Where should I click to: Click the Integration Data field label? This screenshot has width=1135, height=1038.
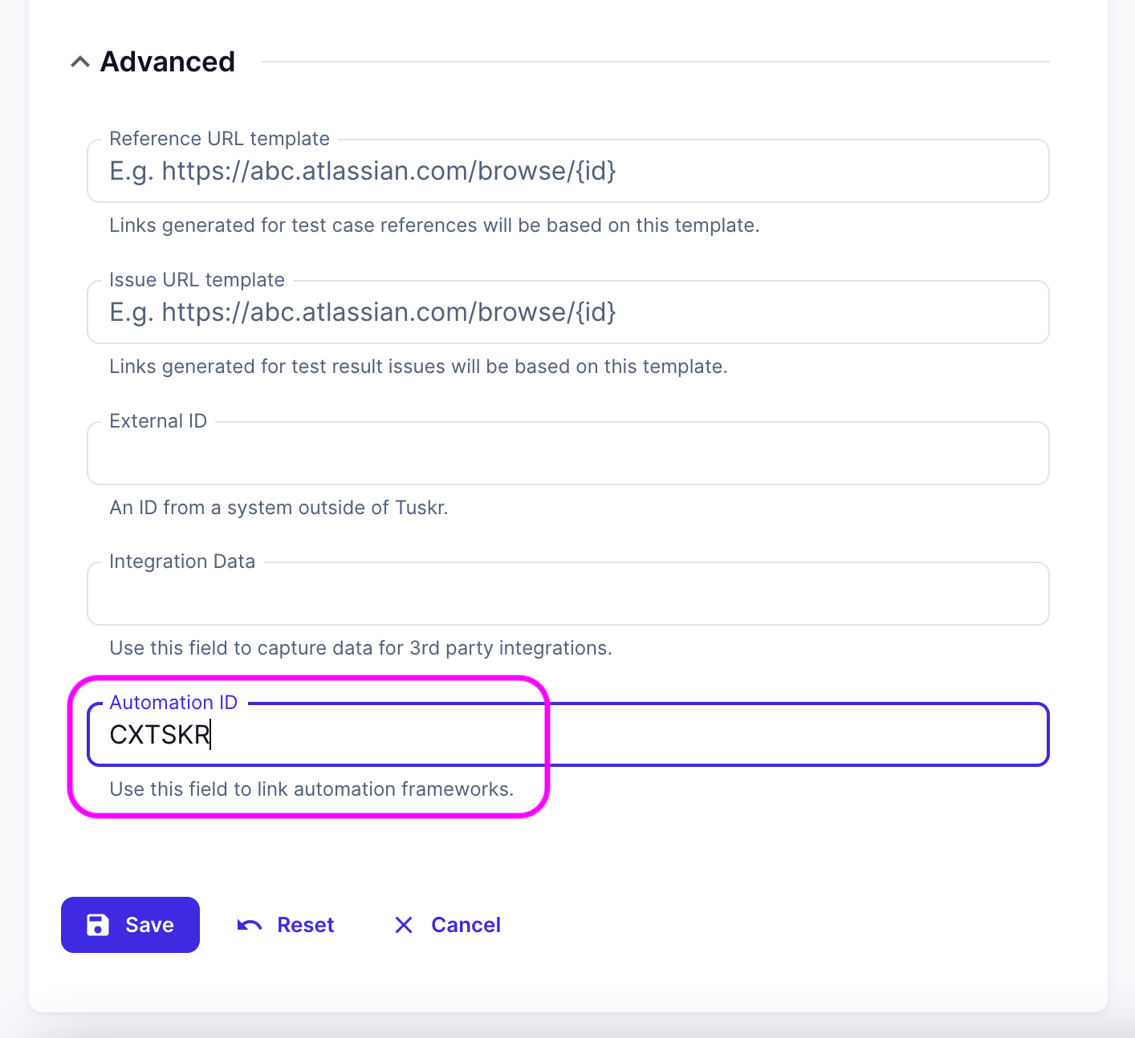[182, 562]
